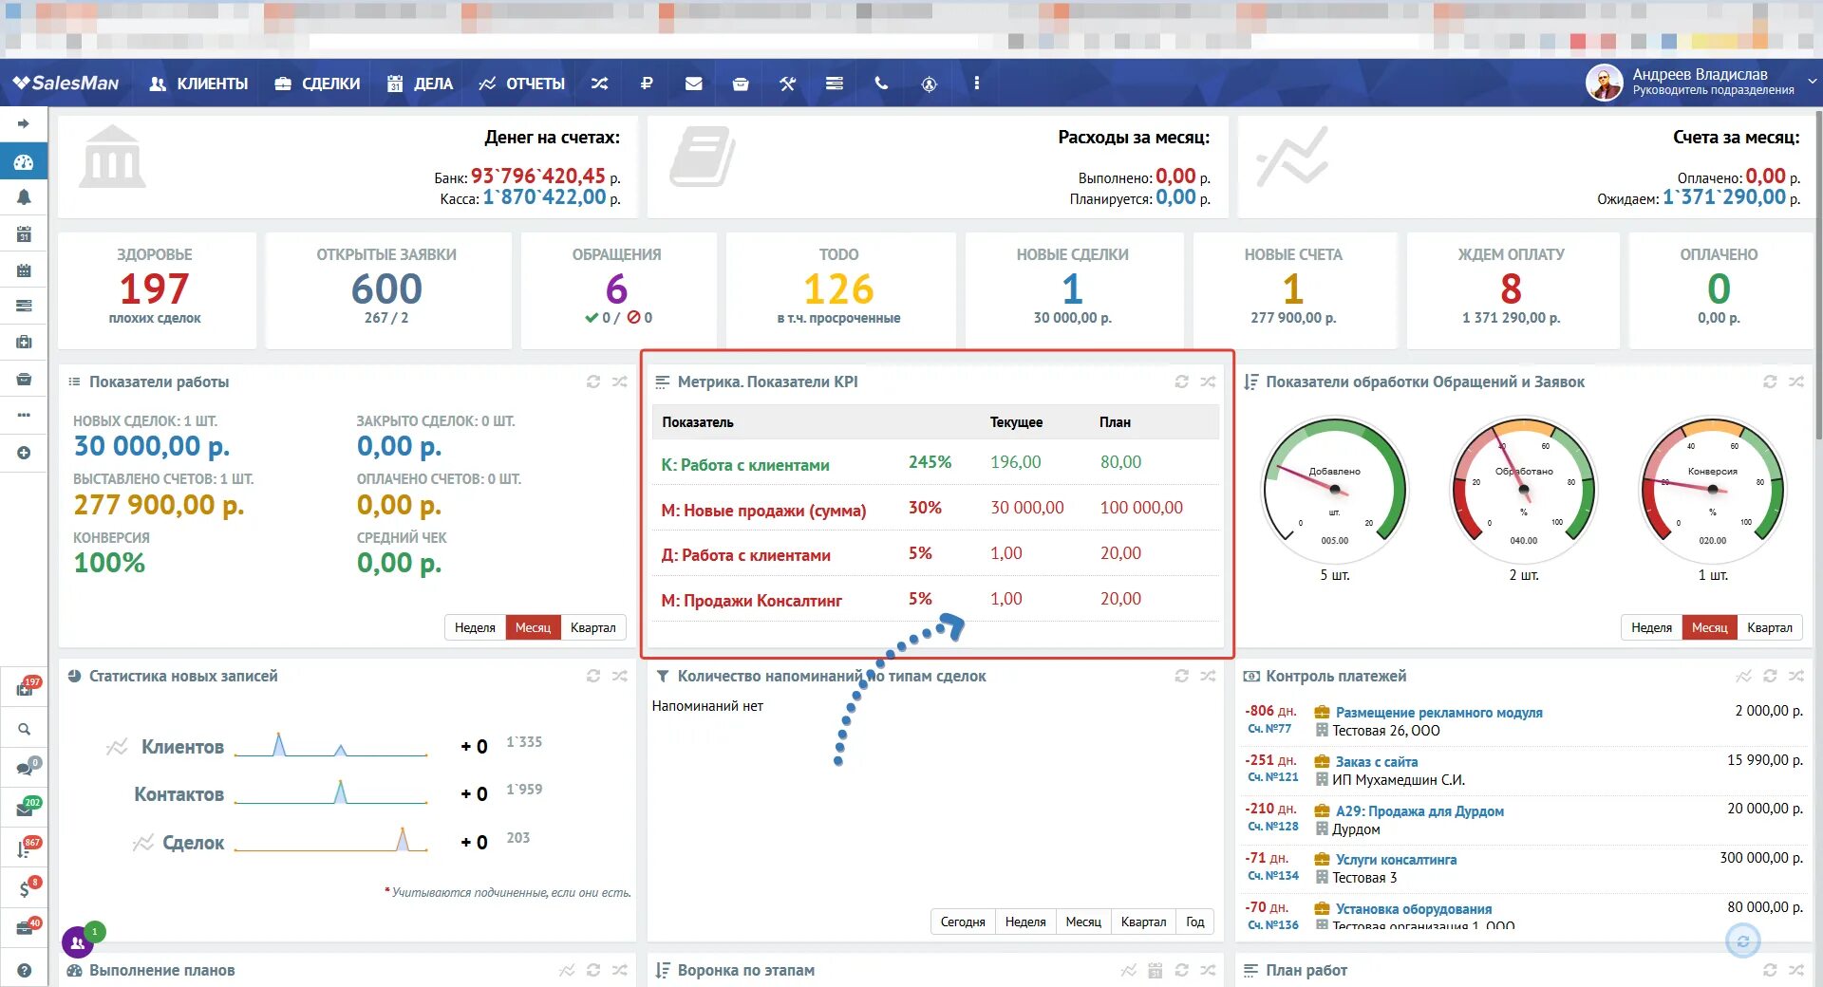Open the dashboard gauge icon in sidebar
The height and width of the screenshot is (987, 1823).
[x=24, y=162]
